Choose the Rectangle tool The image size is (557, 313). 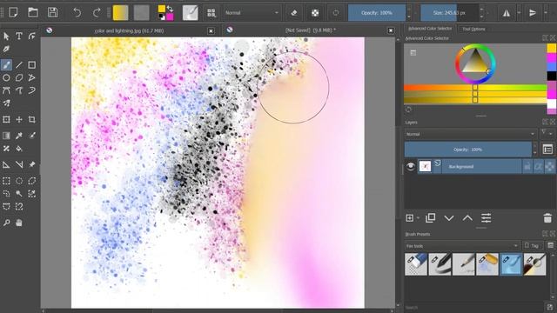click(x=32, y=65)
